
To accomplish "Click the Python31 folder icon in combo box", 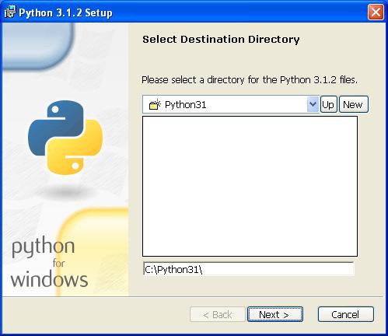I will pyautogui.click(x=155, y=104).
